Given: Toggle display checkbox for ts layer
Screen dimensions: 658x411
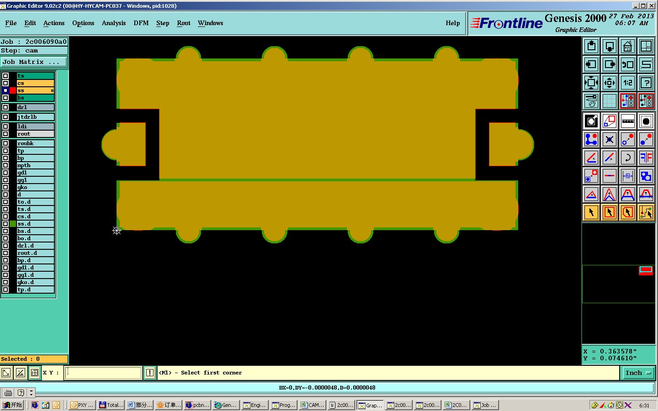Looking at the screenshot, I should pos(5,76).
